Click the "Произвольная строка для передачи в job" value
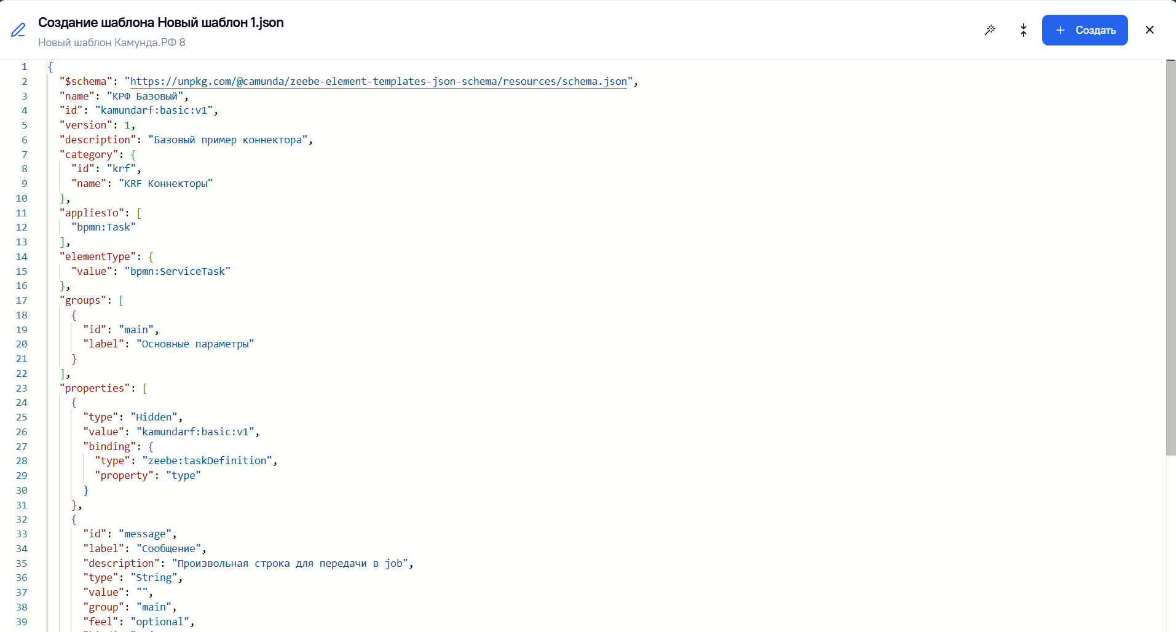The image size is (1176, 632). coord(290,563)
